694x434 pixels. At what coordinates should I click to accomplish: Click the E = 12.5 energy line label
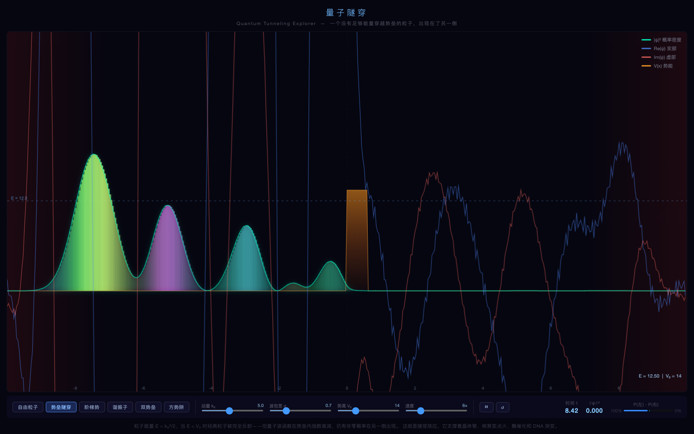[19, 198]
